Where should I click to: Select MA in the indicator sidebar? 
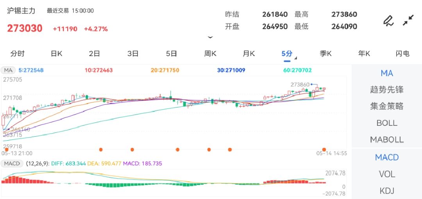[387, 73]
